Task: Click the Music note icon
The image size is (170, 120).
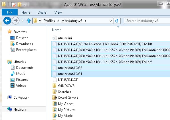Action: click(x=13, y=73)
